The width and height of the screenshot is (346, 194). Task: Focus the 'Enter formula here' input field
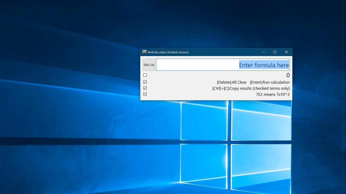pos(223,65)
